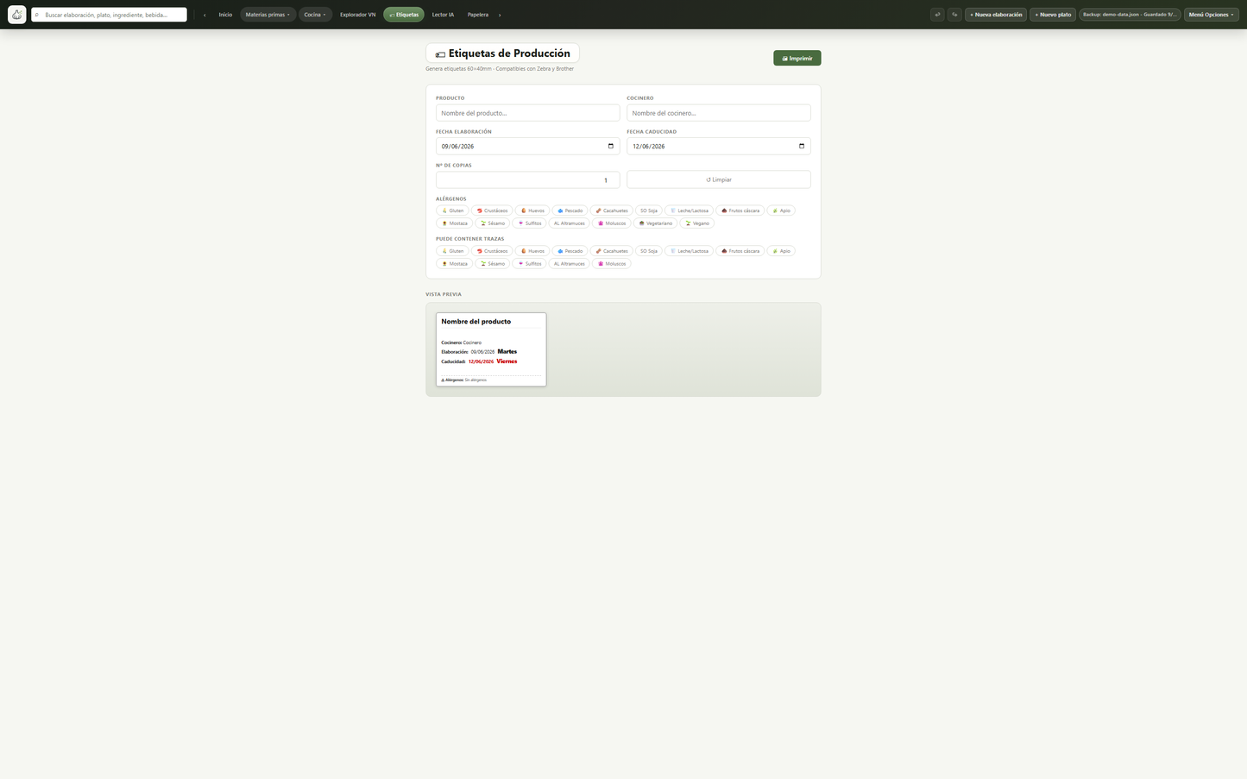This screenshot has width=1247, height=779.
Task: Focus the global search field
Action: [x=109, y=15]
